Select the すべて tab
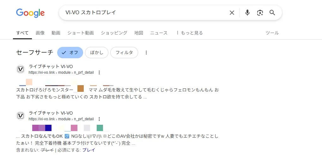The width and height of the screenshot is (322, 164). point(22,33)
